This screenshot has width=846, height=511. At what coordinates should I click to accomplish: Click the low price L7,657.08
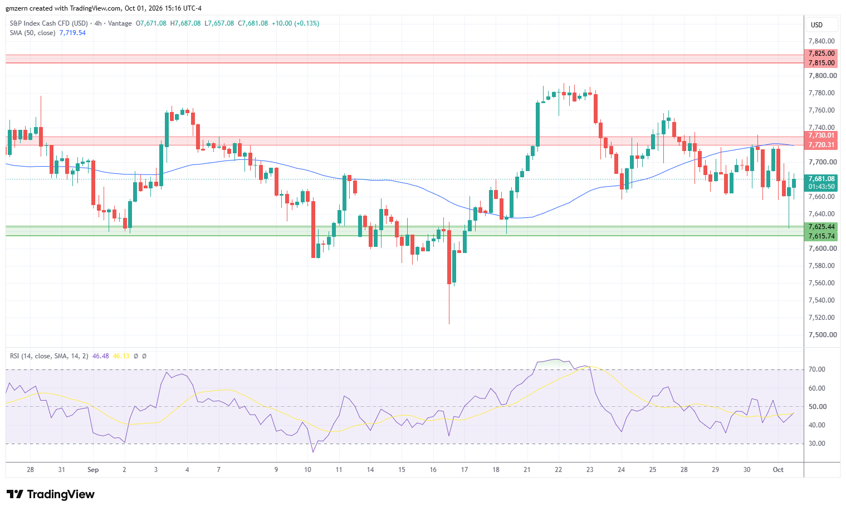pos(219,23)
